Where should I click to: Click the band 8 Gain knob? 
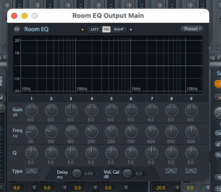[x=172, y=110]
